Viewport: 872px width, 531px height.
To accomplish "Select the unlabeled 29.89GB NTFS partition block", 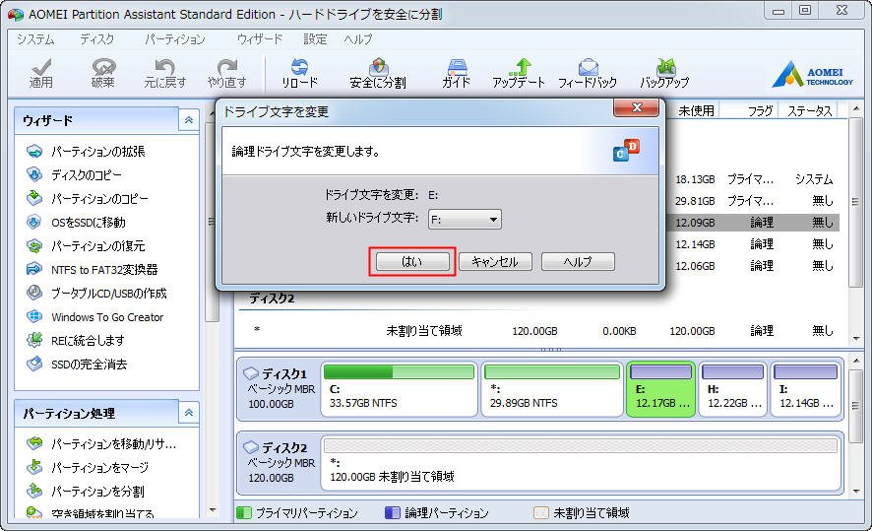I will (x=552, y=388).
